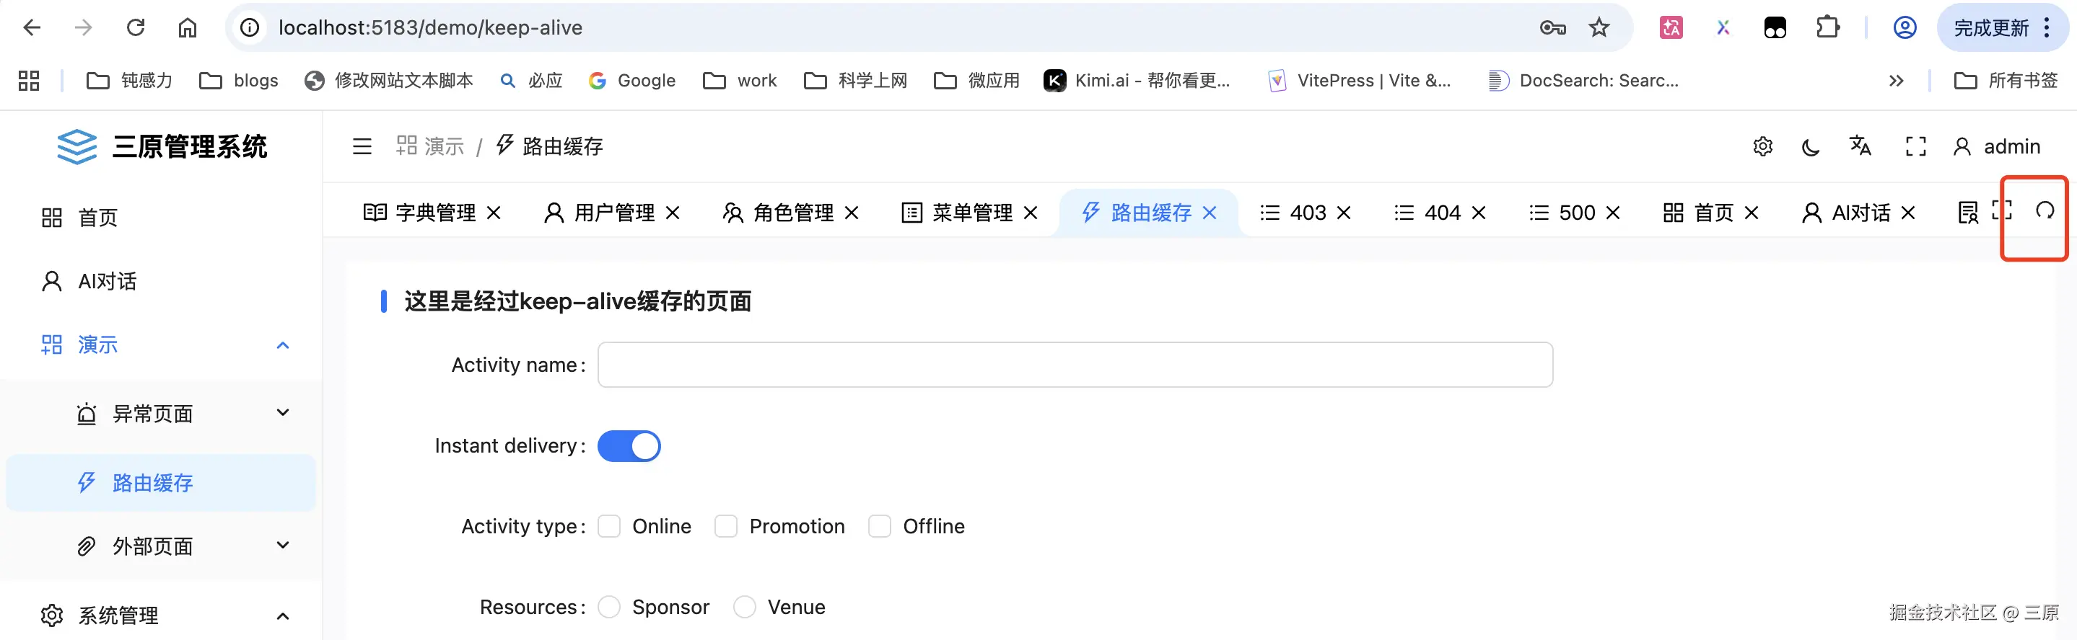2077x640 pixels.
Task: Switch to the 403 tab
Action: [x=1293, y=213]
